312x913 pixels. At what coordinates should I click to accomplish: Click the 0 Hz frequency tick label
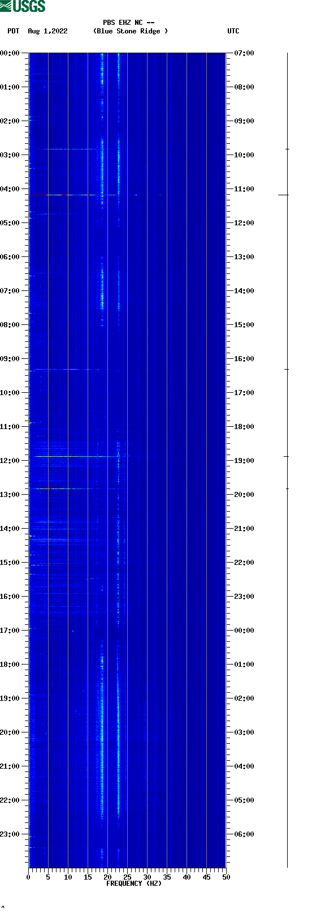point(28,877)
